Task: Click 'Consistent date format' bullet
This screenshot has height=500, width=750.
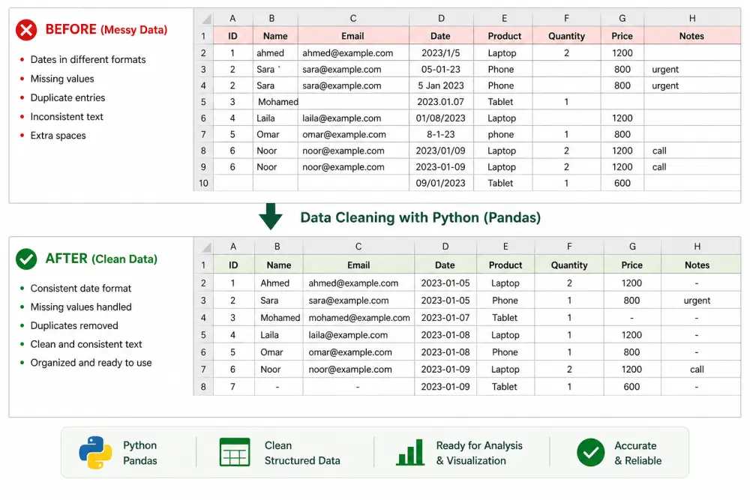Action: point(81,289)
